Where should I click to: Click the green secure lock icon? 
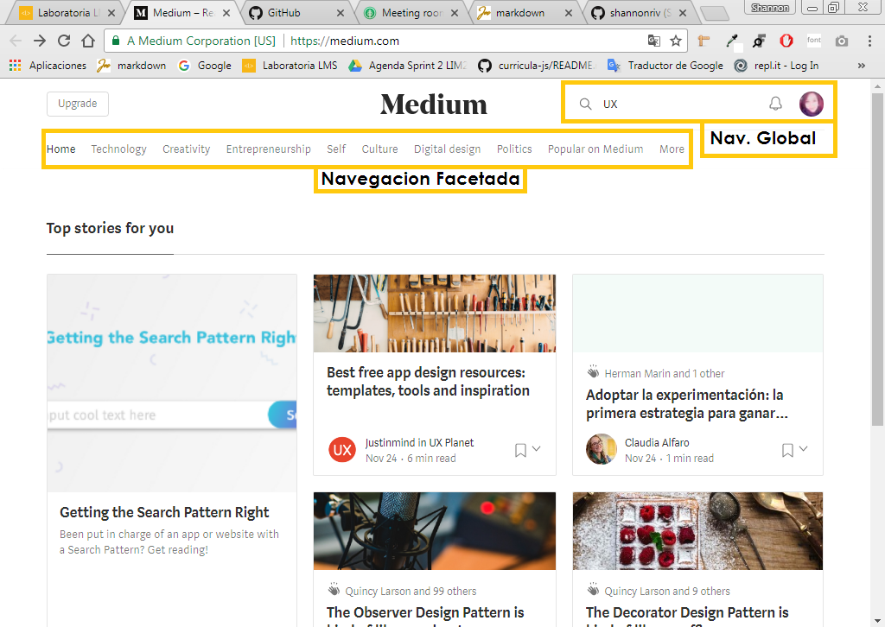[116, 41]
